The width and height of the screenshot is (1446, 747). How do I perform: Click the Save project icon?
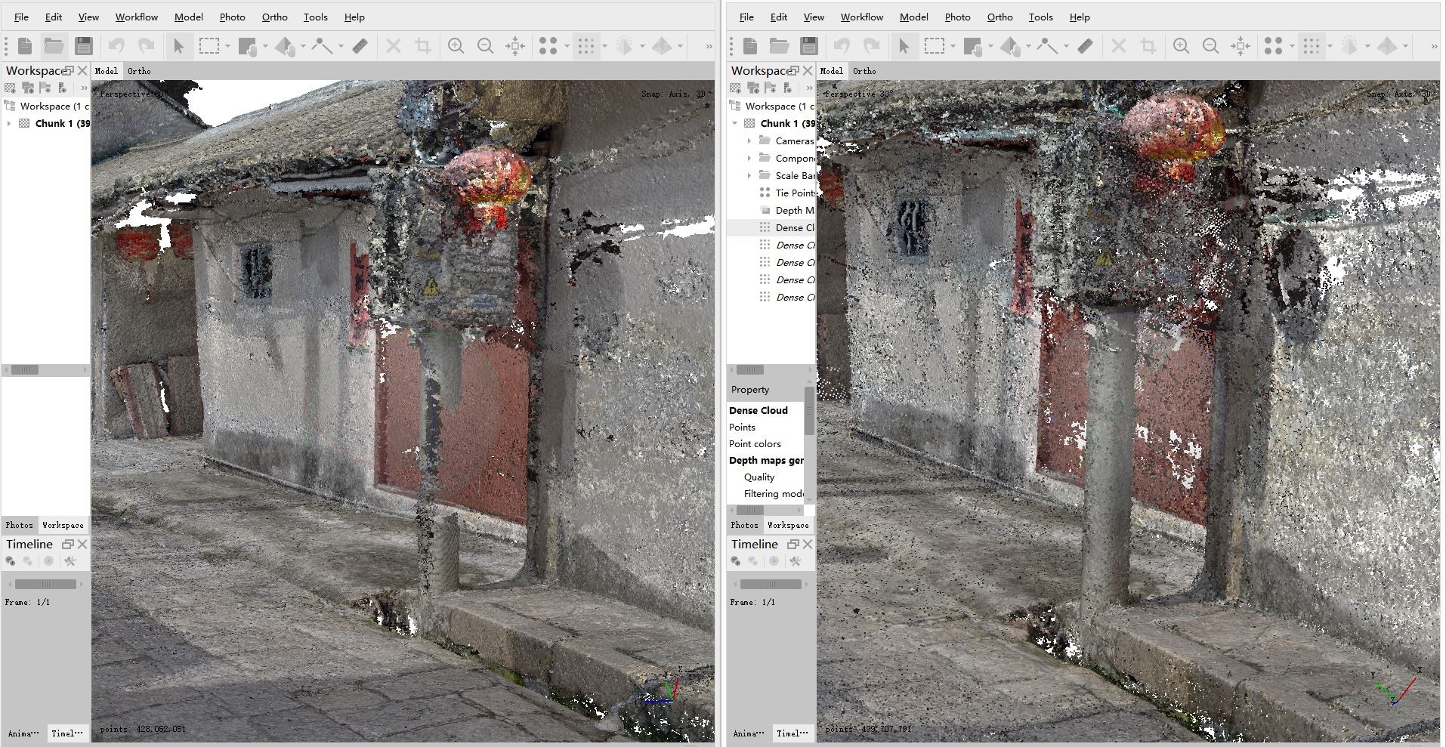pos(84,45)
